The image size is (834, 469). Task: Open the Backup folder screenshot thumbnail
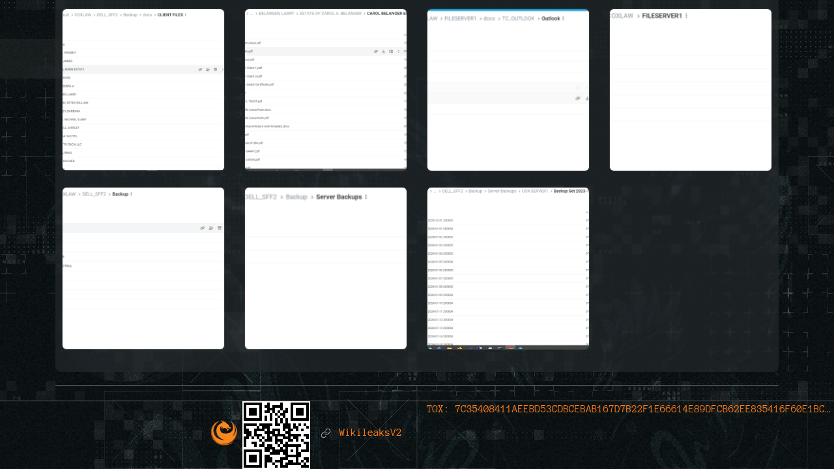pos(143,268)
